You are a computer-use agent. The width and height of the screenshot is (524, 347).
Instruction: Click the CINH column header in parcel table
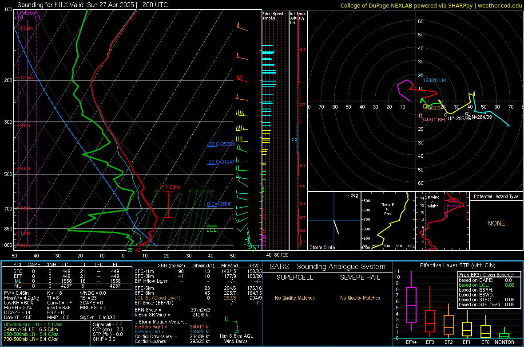[51, 265]
